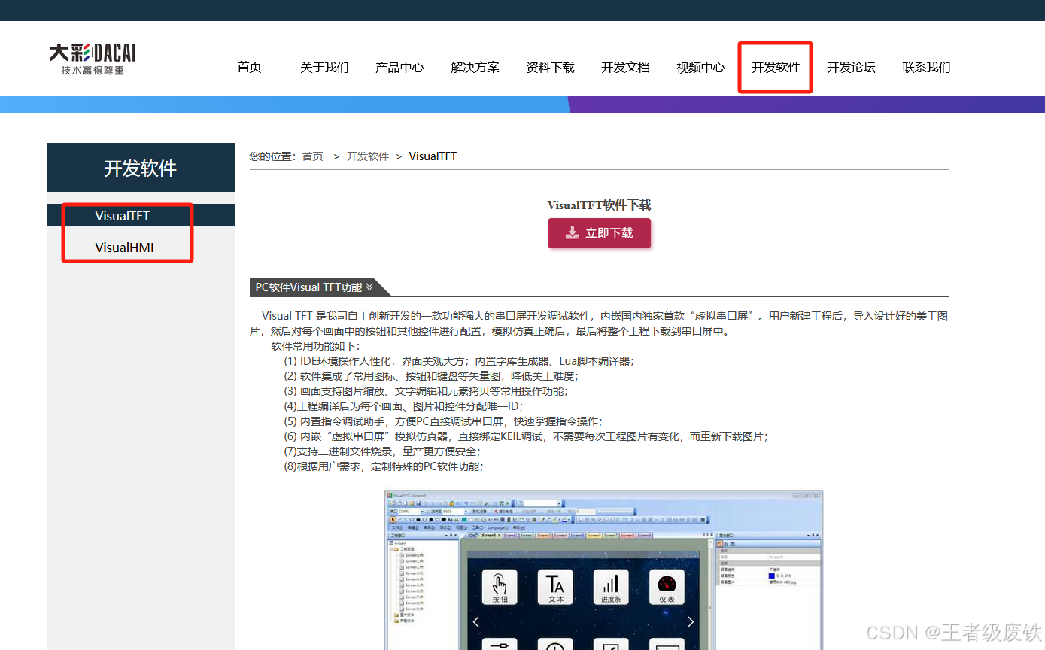Click the 进度条 icon in the embedded VisualTFT screenshot
This screenshot has height=650, width=1045.
pos(612,588)
